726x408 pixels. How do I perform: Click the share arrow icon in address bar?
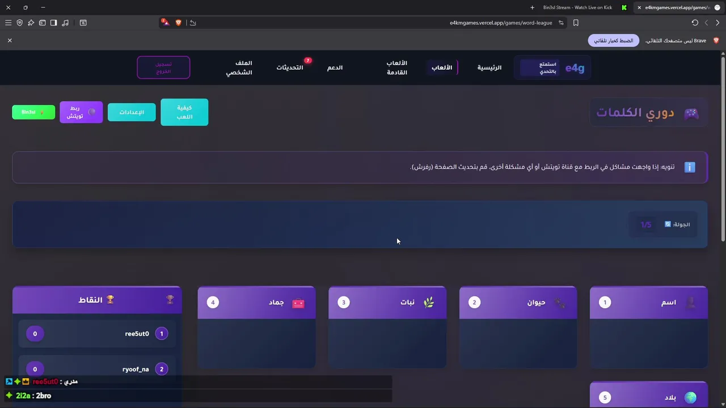(193, 23)
